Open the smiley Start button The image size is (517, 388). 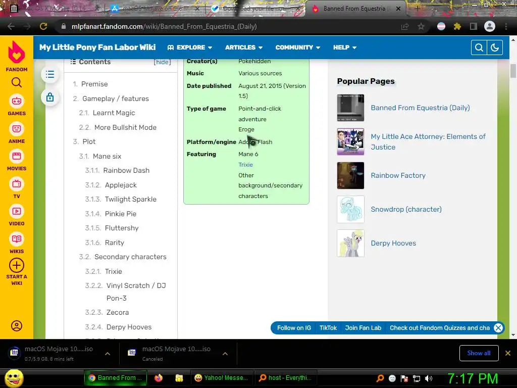14,378
